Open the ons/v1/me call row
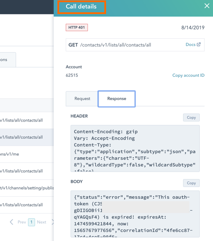 (x=27, y=154)
